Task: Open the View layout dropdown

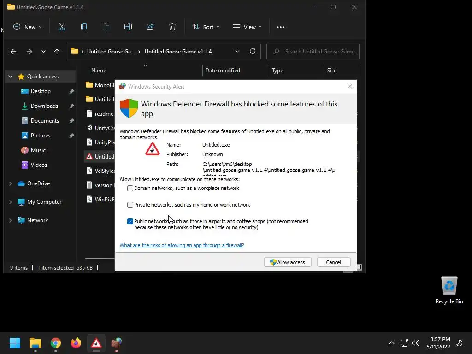Action: click(247, 27)
